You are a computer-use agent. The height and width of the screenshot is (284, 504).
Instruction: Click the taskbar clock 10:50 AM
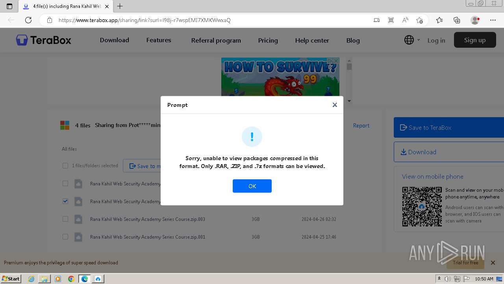(x=484, y=279)
